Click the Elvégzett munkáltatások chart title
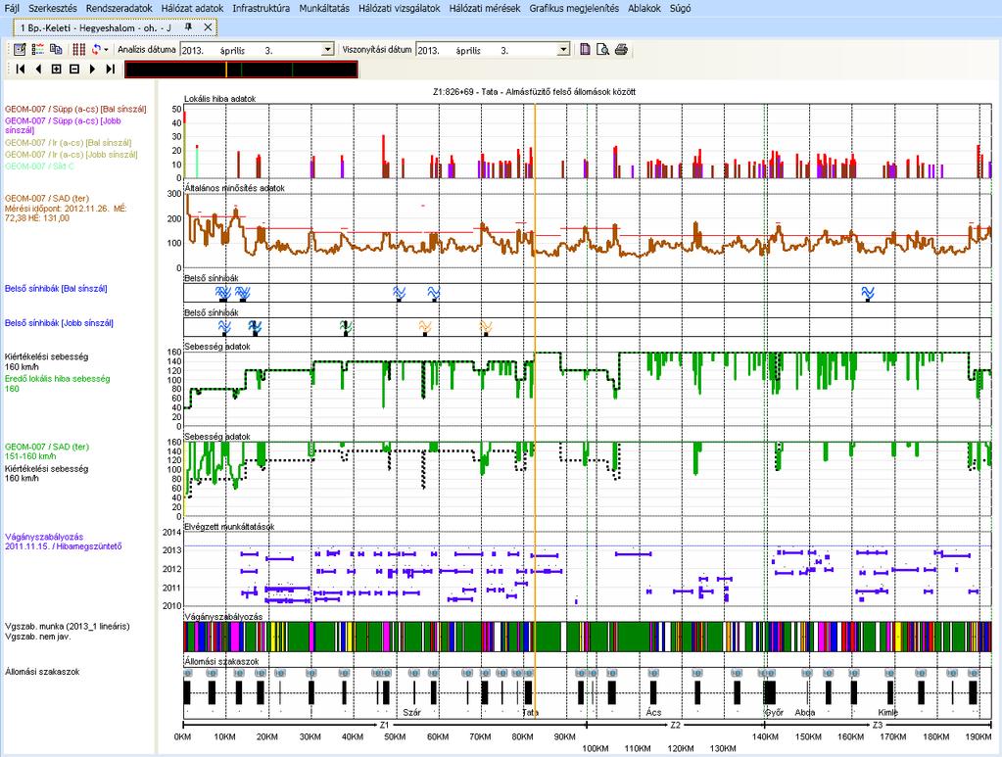Image resolution: width=1002 pixels, height=757 pixels. [229, 527]
